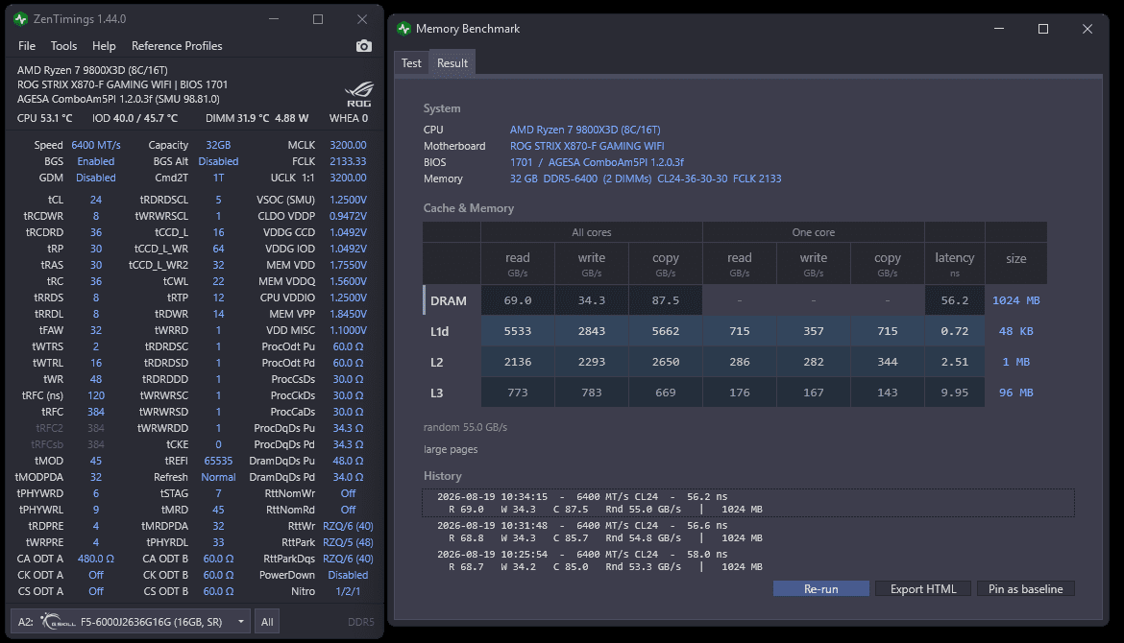Click the large pages text
This screenshot has width=1124, height=643.
click(x=451, y=450)
